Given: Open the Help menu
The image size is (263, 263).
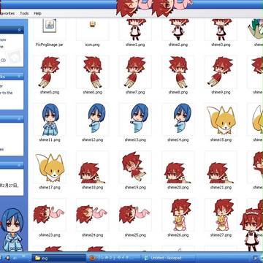Looking at the screenshot, I should coord(37,13).
